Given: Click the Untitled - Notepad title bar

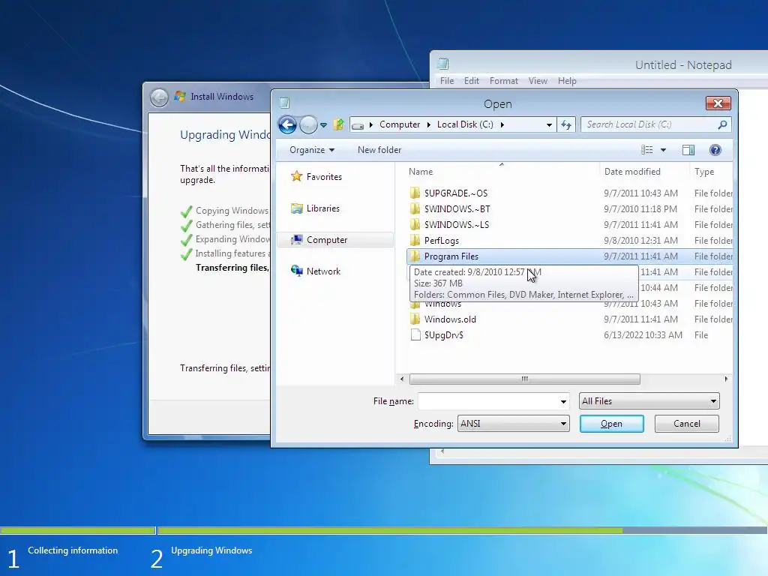Looking at the screenshot, I should coord(682,64).
